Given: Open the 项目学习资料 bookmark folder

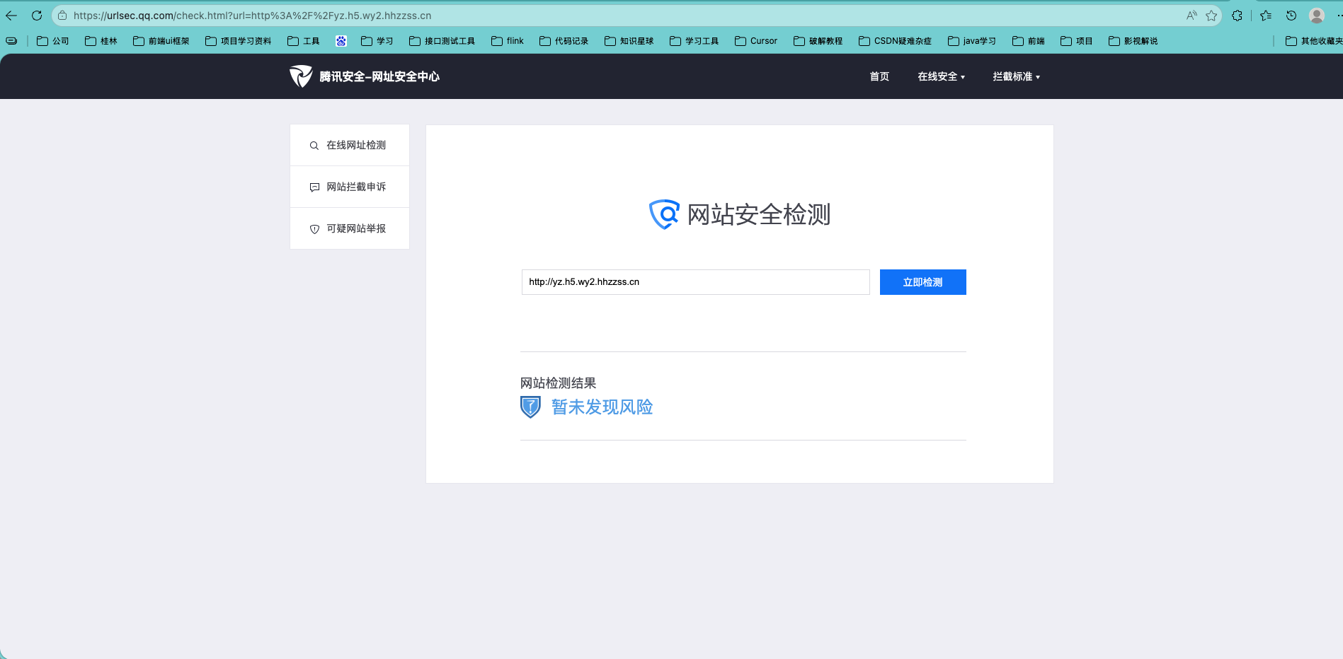Looking at the screenshot, I should point(239,41).
